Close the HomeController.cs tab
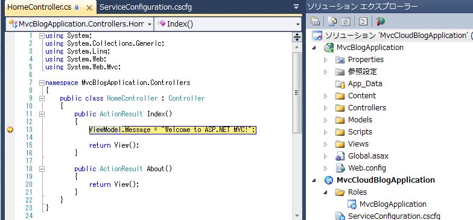 (89, 8)
